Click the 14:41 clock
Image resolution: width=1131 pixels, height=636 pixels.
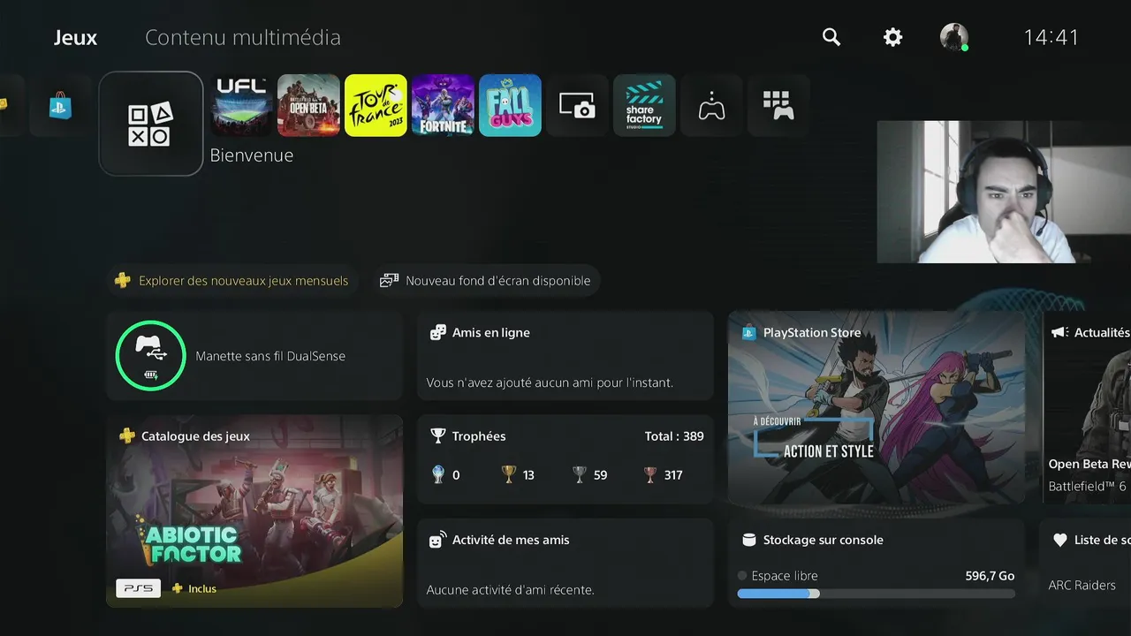(x=1051, y=37)
